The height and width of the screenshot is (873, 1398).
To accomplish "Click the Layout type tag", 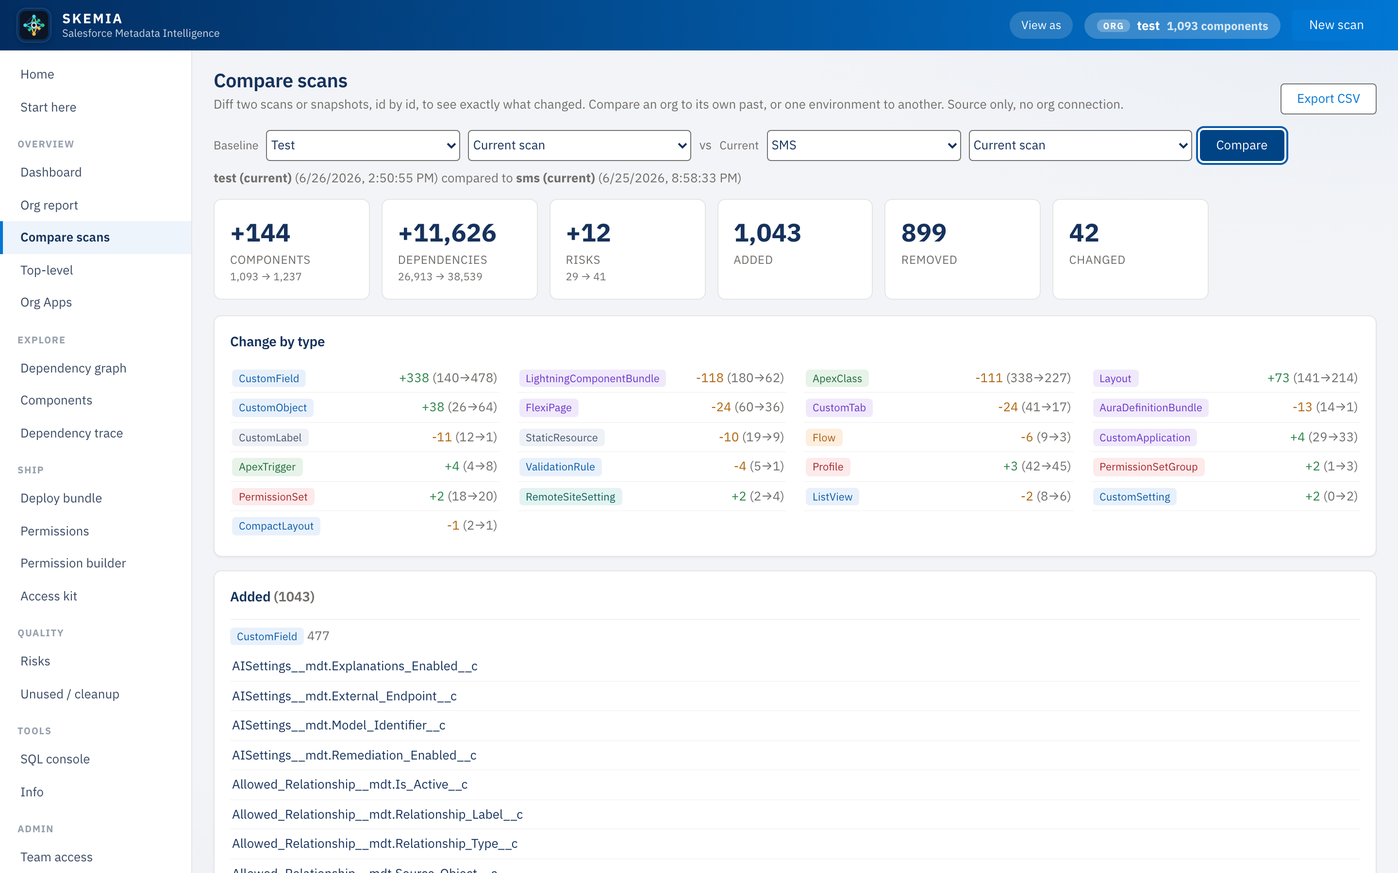I will (1115, 379).
